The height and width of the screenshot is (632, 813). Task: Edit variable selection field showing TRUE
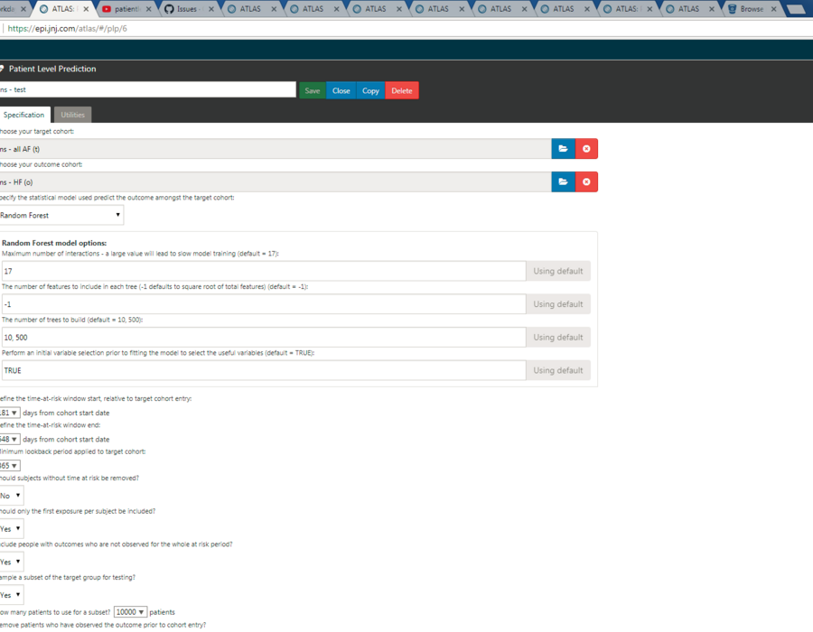pos(264,370)
